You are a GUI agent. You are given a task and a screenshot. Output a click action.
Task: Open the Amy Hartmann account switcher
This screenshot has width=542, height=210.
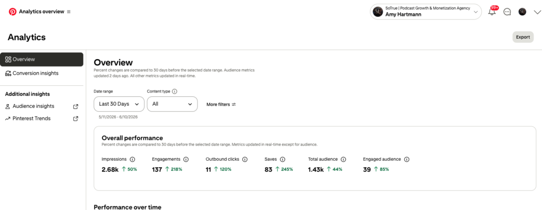[426, 12]
